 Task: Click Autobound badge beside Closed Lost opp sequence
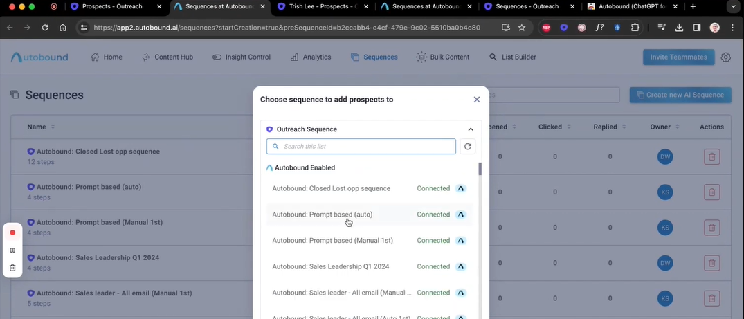460,188
